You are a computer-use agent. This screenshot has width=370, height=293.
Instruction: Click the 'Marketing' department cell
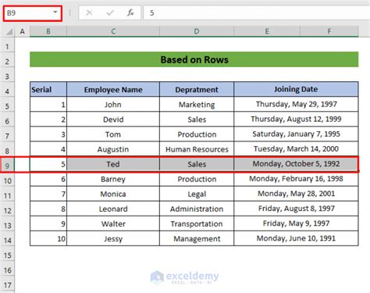click(x=197, y=105)
